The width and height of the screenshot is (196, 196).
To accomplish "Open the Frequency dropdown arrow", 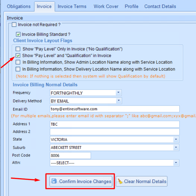I will (118, 93).
